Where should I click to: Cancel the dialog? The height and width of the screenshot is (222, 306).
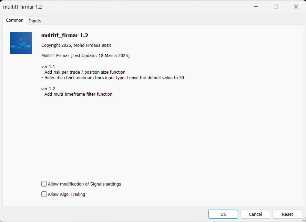point(255,214)
